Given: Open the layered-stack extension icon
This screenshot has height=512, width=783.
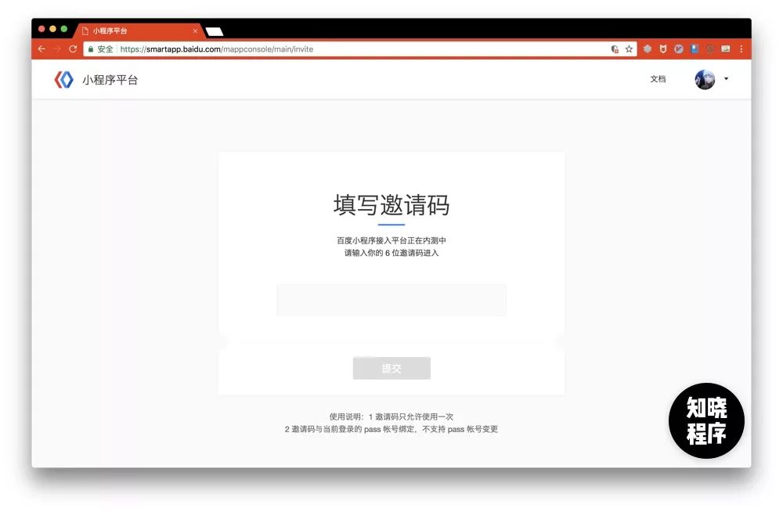Looking at the screenshot, I should [648, 49].
